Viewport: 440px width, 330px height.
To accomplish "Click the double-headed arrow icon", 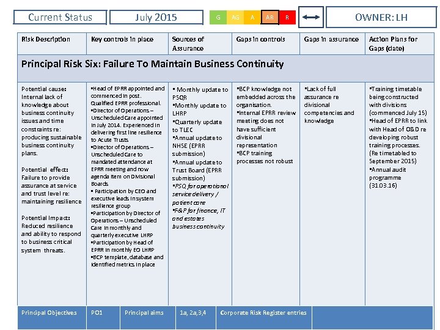I will [312, 18].
